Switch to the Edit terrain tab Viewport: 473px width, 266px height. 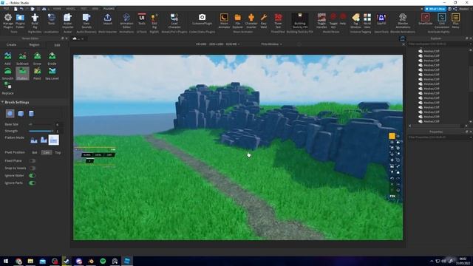click(57, 45)
